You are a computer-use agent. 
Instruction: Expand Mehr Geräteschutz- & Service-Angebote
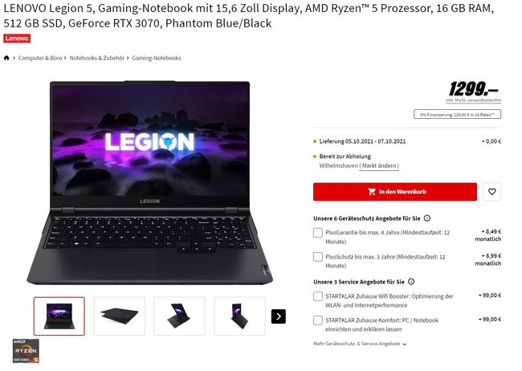coord(360,344)
